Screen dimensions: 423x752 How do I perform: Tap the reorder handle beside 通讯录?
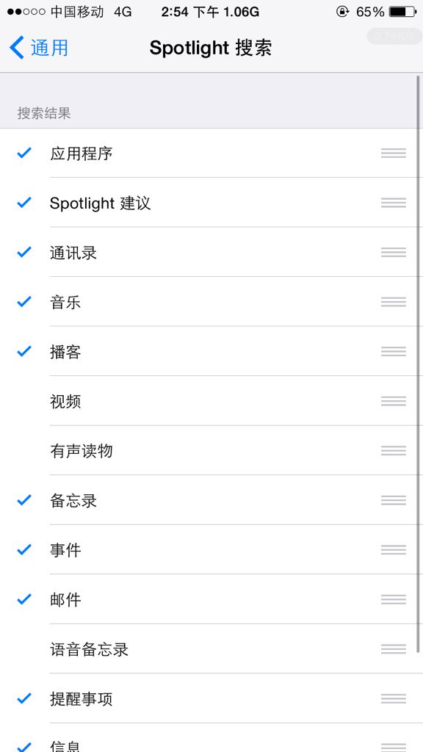point(394,253)
